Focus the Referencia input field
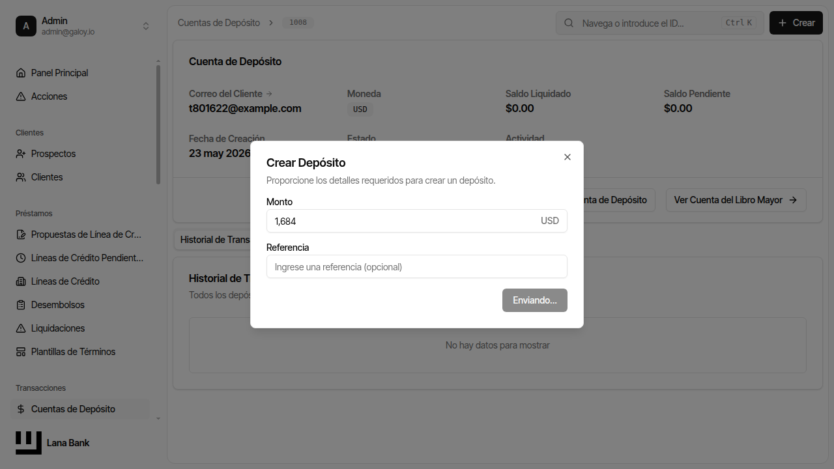The width and height of the screenshot is (834, 469). click(x=417, y=266)
